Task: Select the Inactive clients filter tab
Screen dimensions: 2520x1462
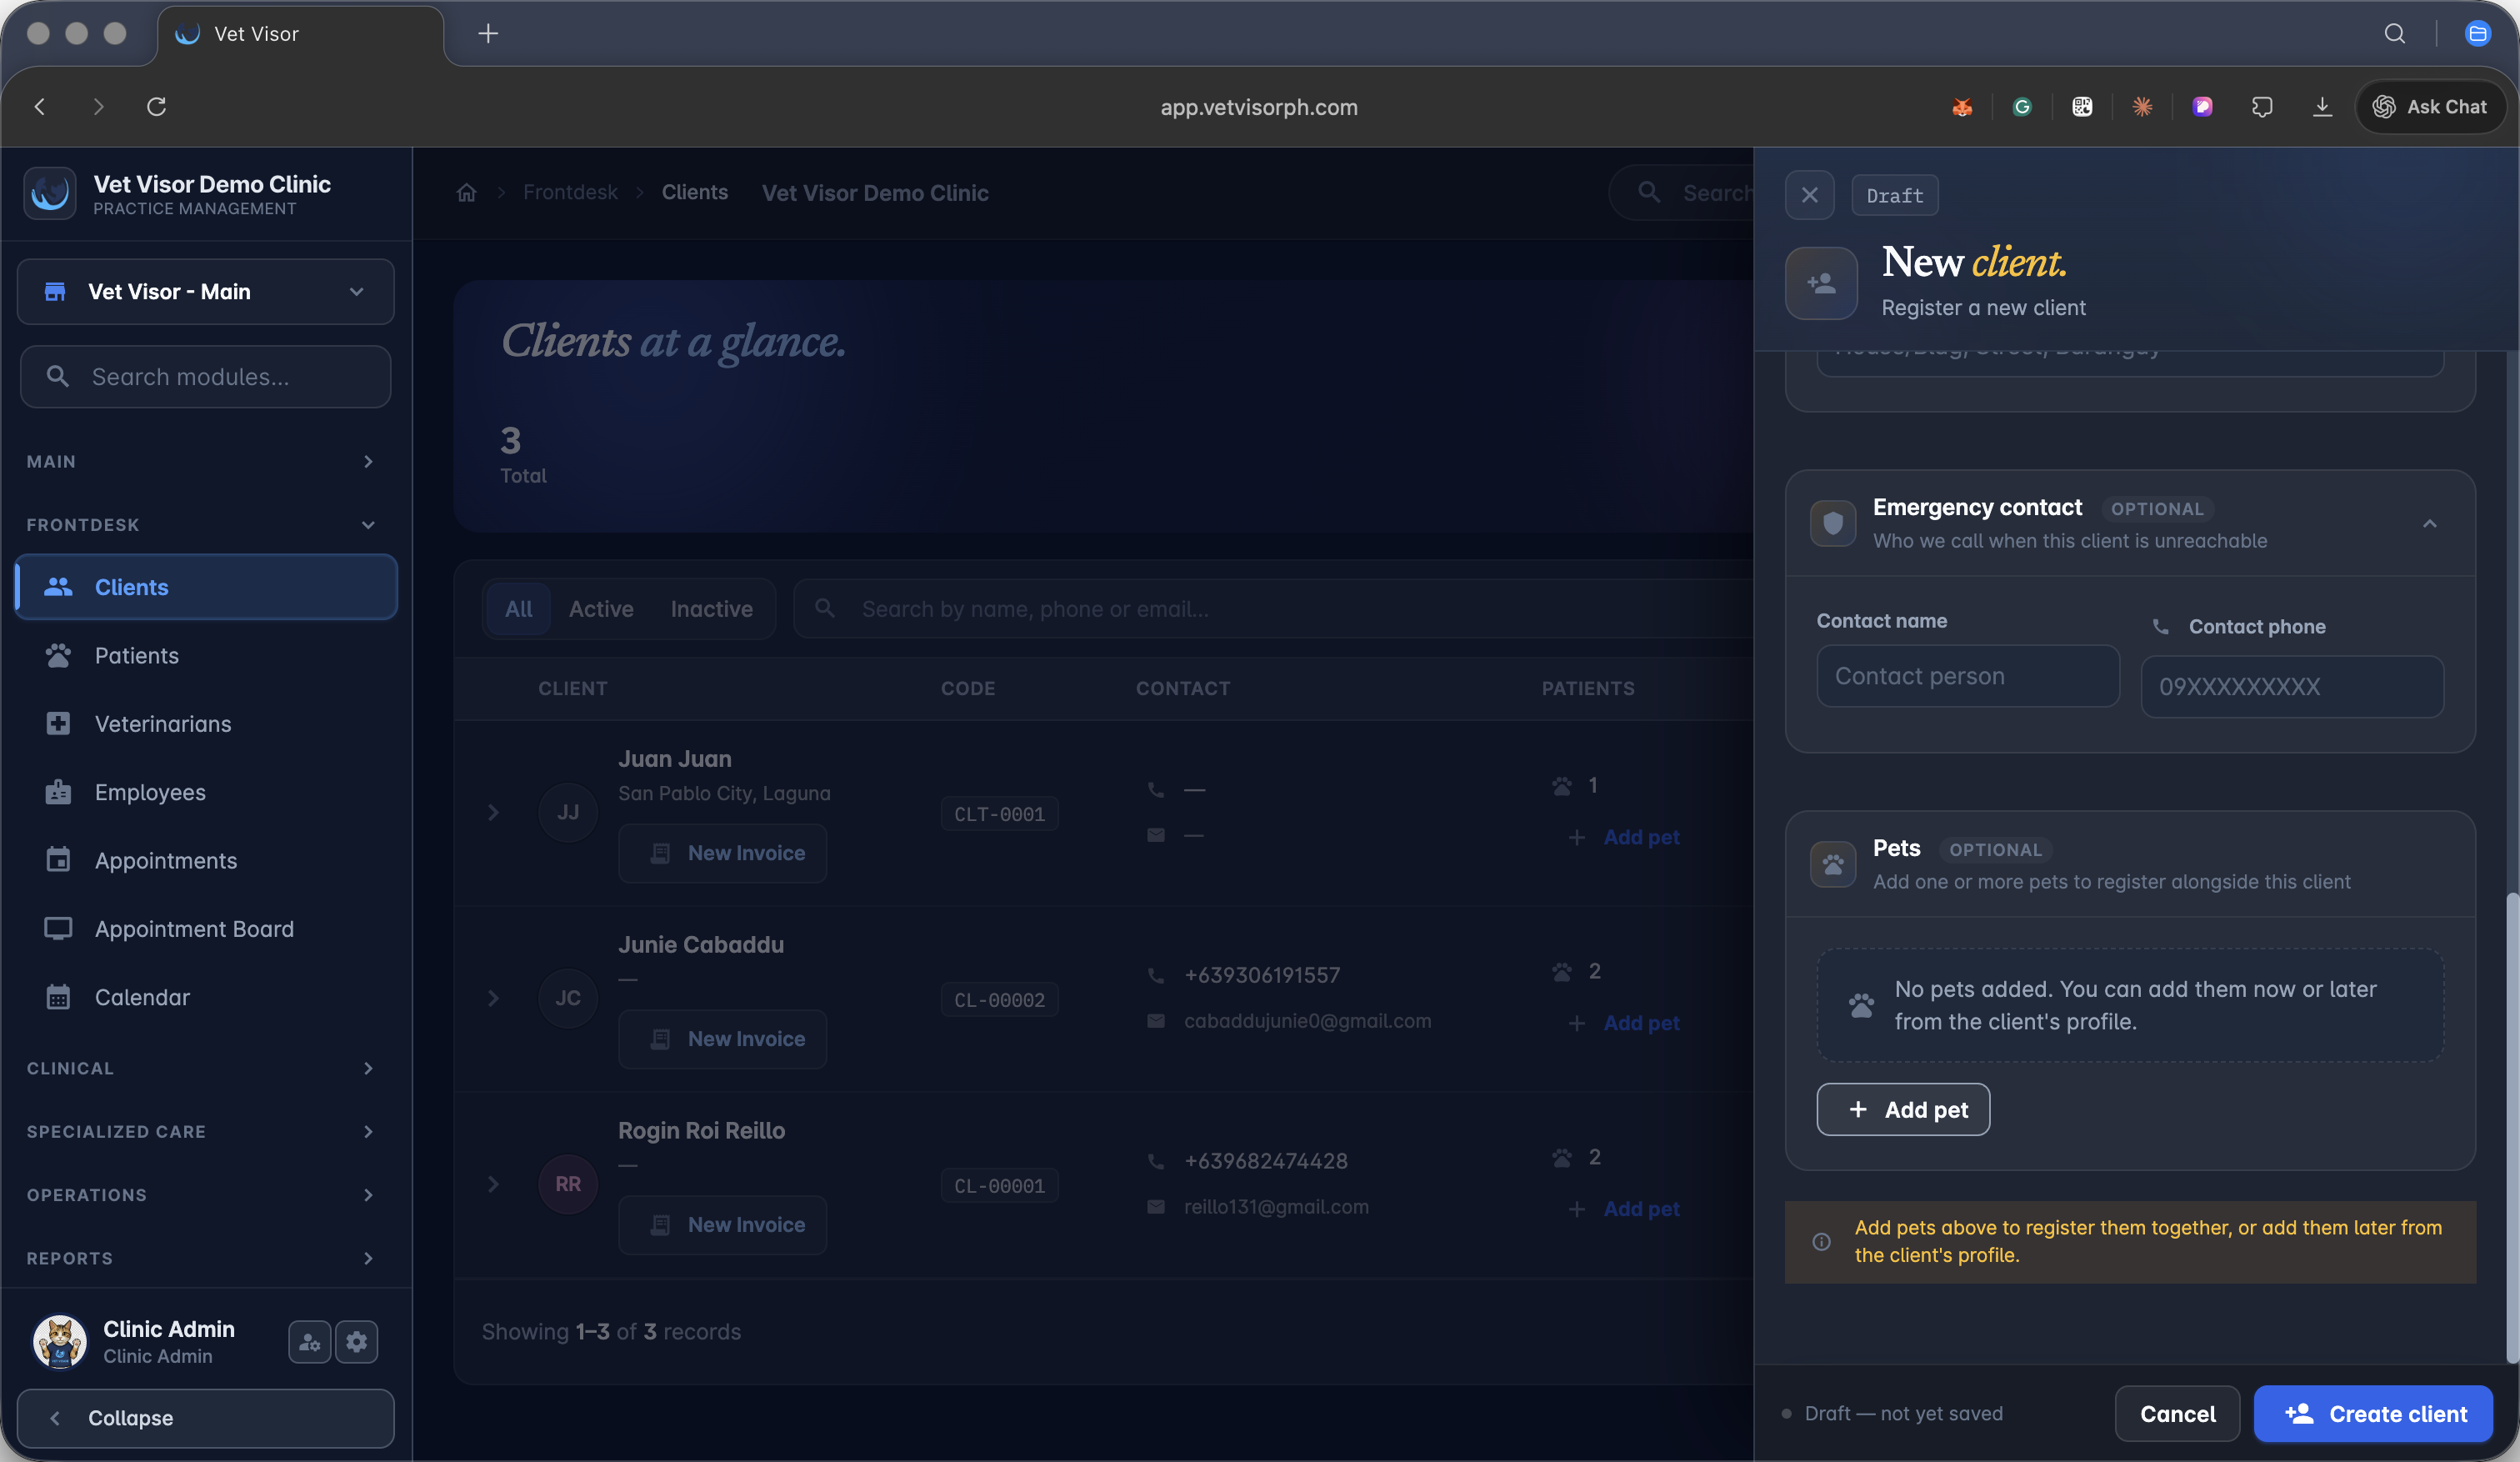Action: [711, 608]
